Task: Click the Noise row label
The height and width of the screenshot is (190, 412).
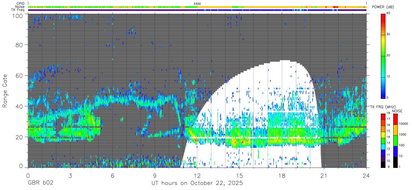Action: coord(19,7)
